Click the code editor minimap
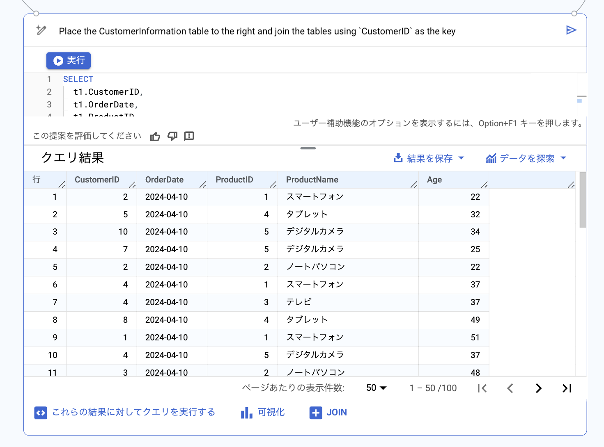The width and height of the screenshot is (604, 447). 582,95
